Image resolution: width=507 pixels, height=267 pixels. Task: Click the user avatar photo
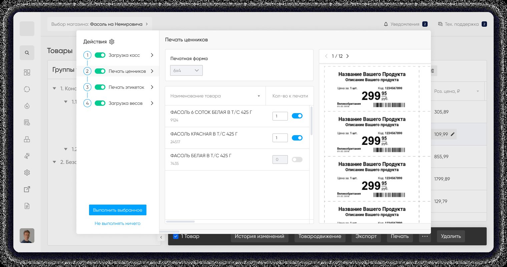point(27,236)
